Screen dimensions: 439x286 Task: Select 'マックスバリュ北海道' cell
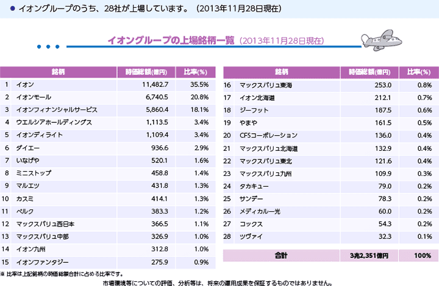point(268,148)
